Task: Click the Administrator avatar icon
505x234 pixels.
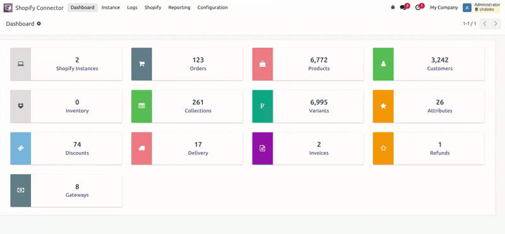Action: [467, 8]
